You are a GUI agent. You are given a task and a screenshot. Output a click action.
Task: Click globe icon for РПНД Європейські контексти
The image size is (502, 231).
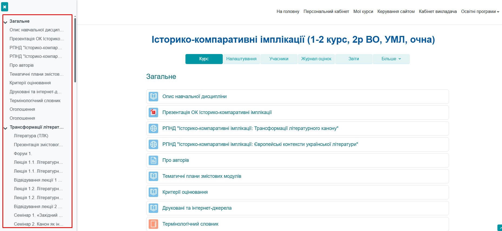pos(154,144)
